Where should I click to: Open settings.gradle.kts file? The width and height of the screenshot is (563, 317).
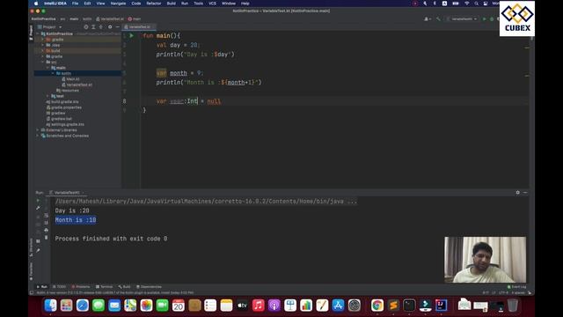tap(65, 124)
